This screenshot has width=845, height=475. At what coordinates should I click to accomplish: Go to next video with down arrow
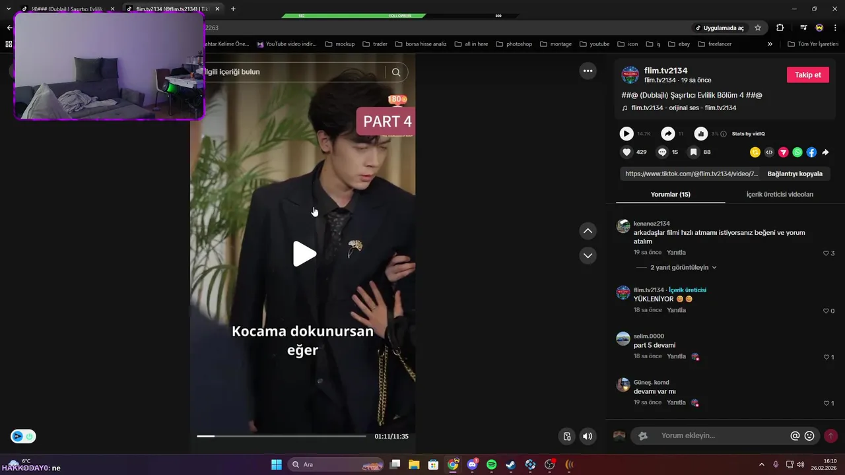588,255
